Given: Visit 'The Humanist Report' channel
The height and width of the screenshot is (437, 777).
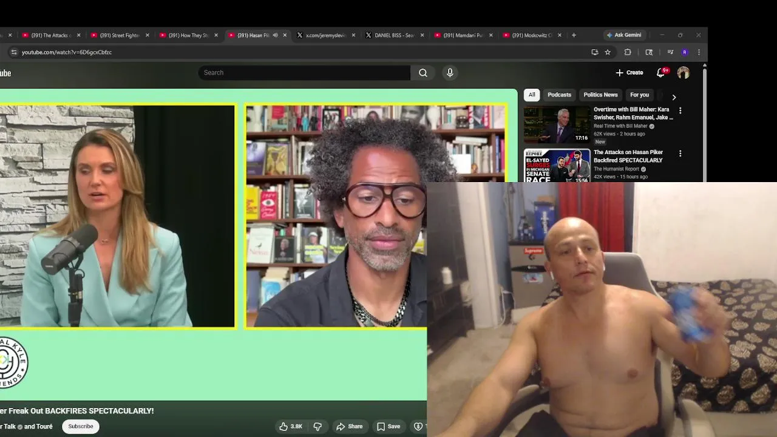Looking at the screenshot, I should [x=616, y=169].
